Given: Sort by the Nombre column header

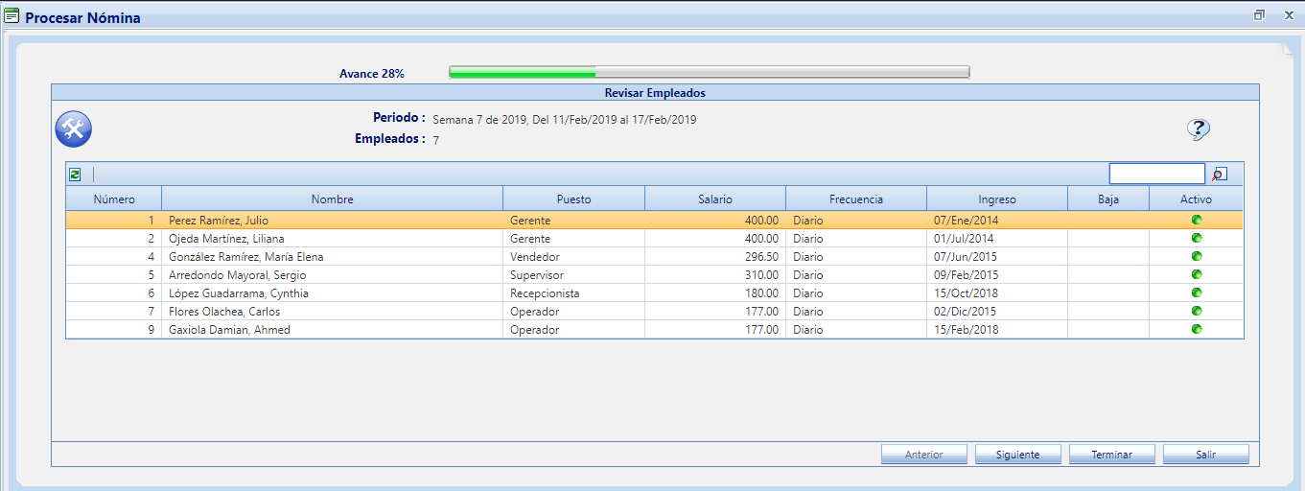Looking at the screenshot, I should click(333, 199).
